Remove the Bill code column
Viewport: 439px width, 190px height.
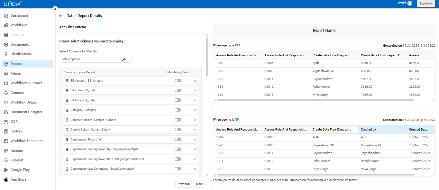coord(195,90)
